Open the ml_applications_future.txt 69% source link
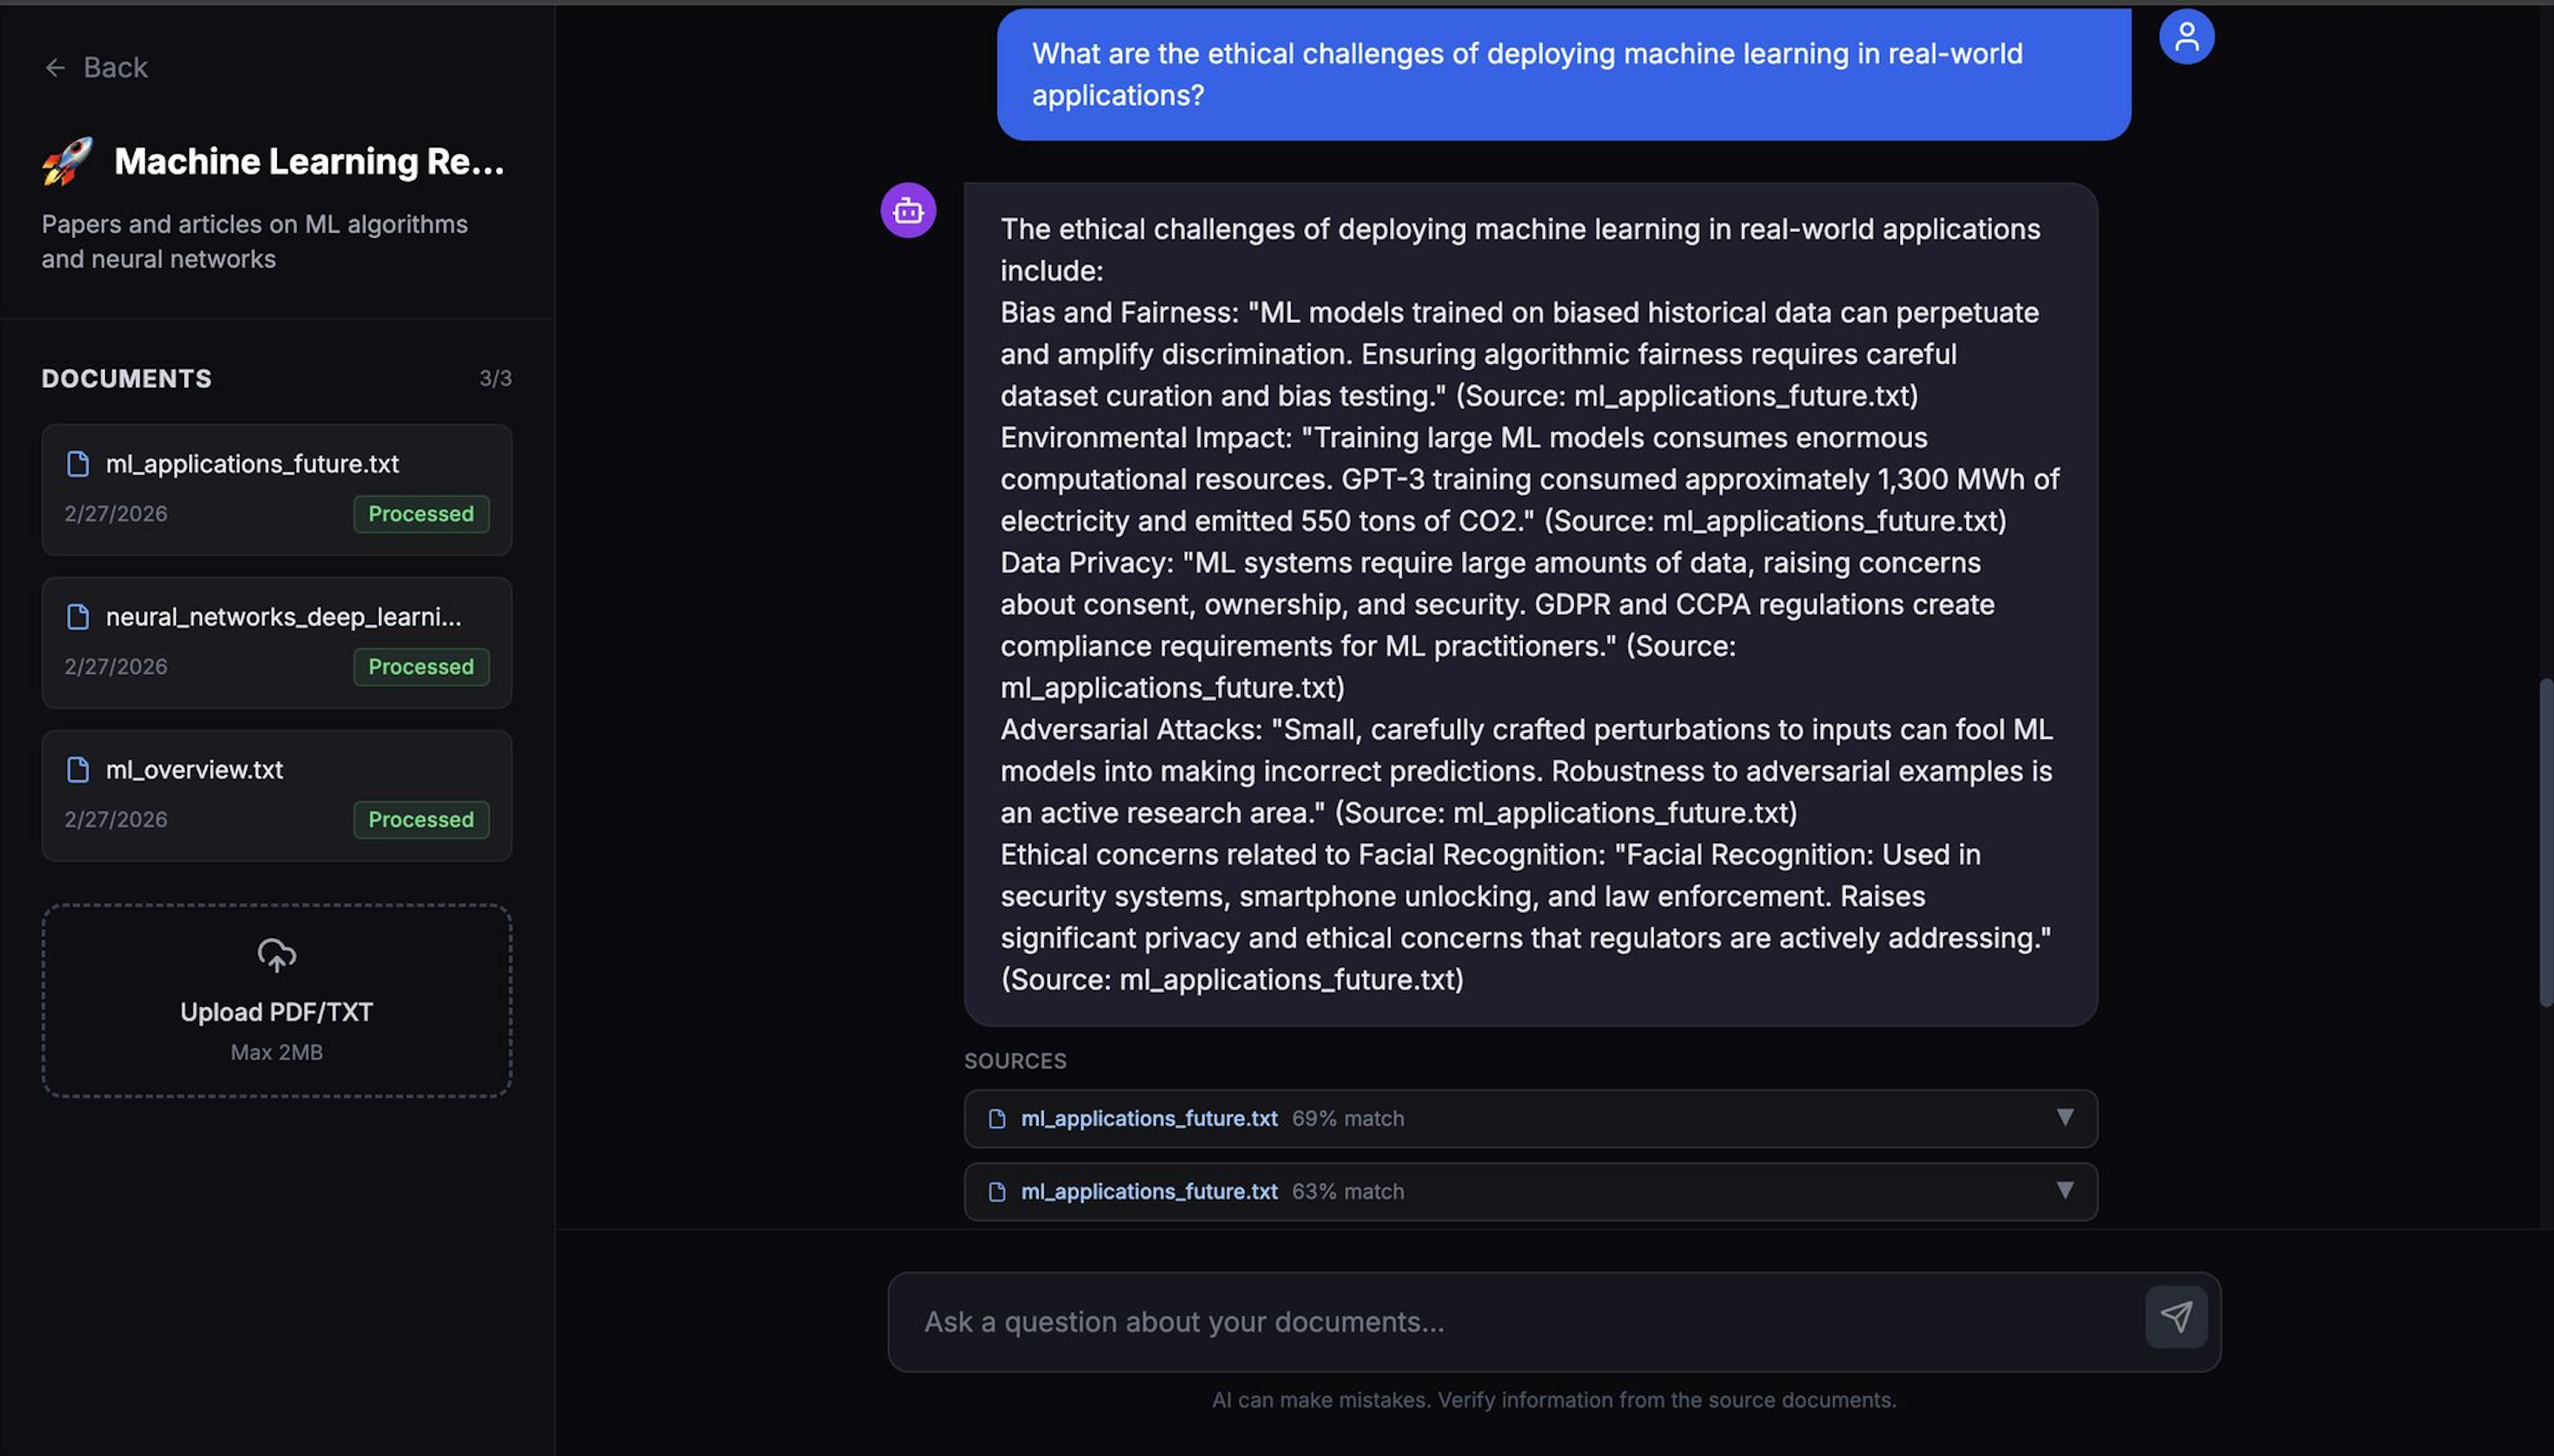This screenshot has height=1456, width=2554. click(1148, 1119)
